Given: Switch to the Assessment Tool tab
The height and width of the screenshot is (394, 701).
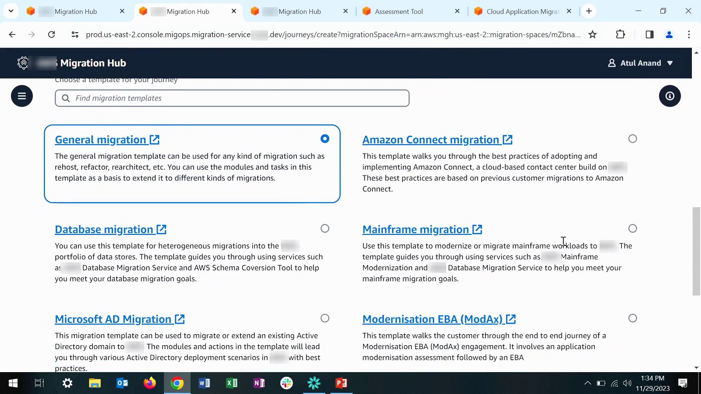Looking at the screenshot, I should coord(399,12).
